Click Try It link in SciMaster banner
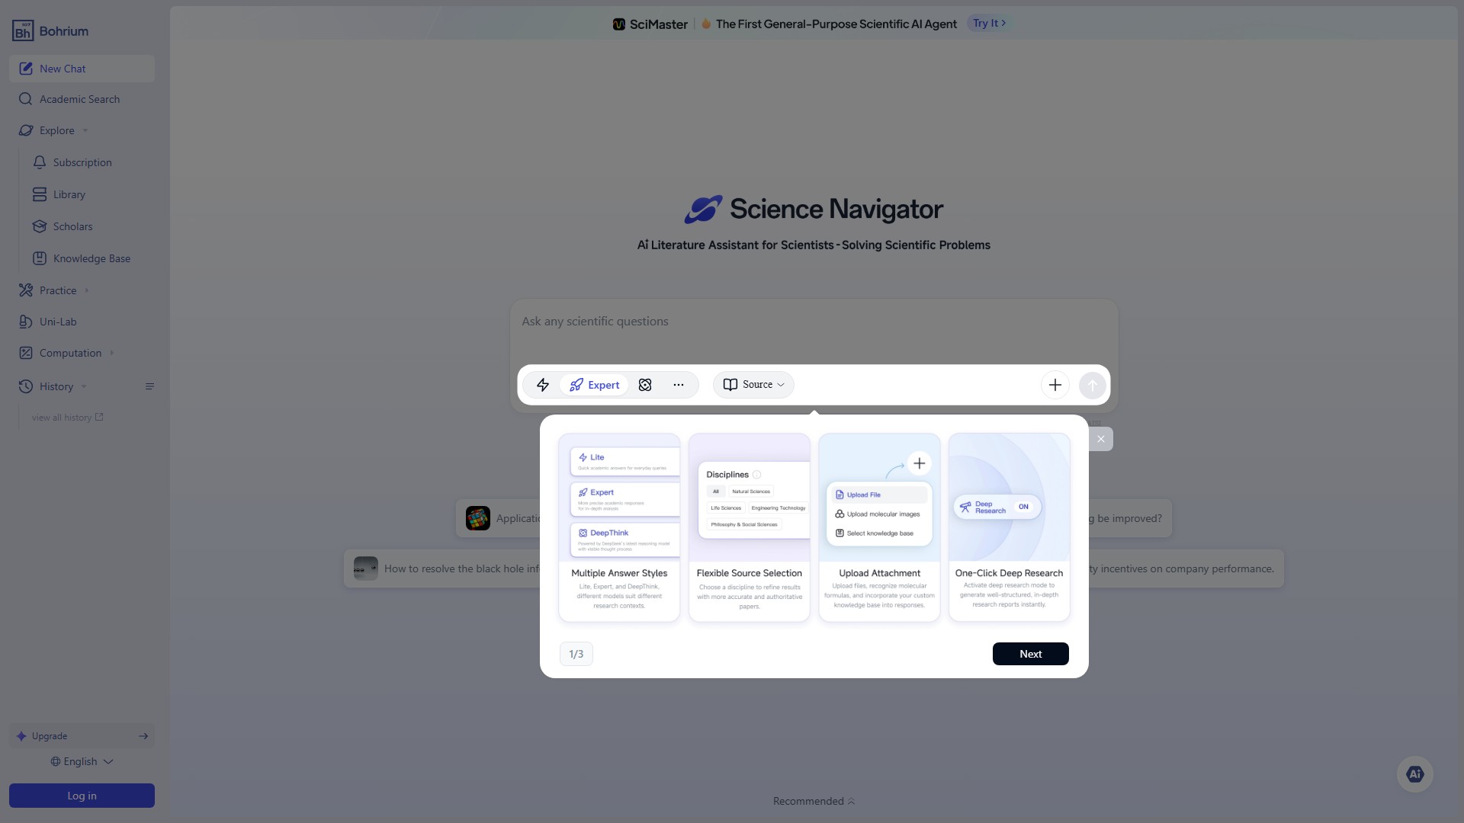Viewport: 1464px width, 823px height. click(x=989, y=23)
